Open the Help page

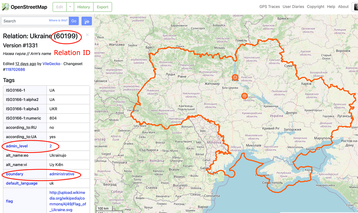coord(331,7)
